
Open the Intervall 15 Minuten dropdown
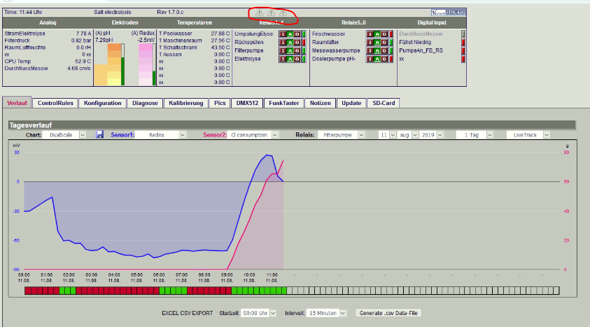point(326,313)
